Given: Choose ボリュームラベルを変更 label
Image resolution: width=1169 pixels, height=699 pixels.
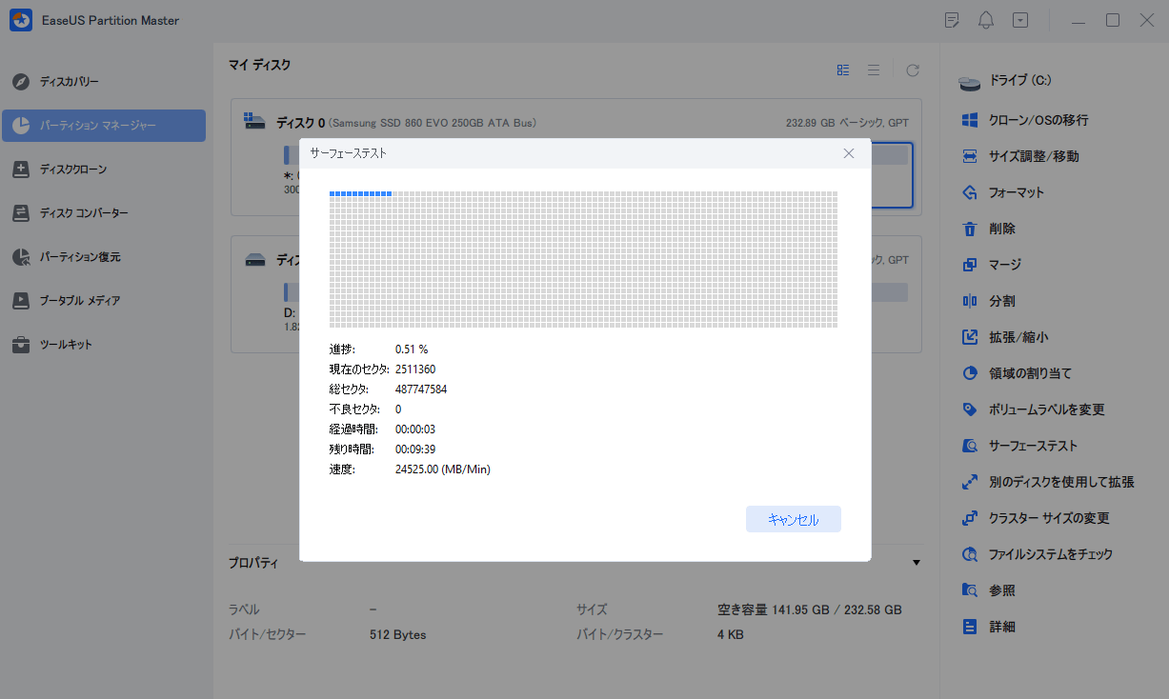Looking at the screenshot, I should [1047, 409].
